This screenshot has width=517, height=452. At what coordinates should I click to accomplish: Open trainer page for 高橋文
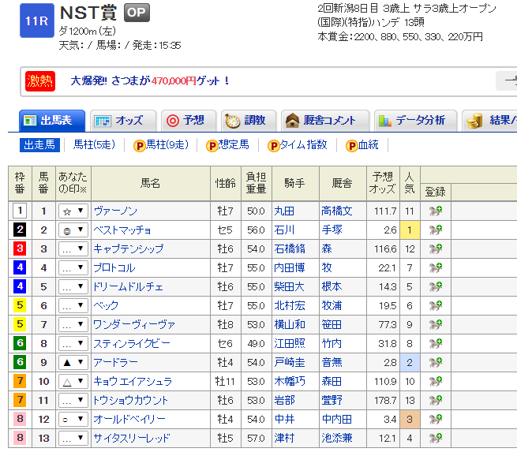click(x=337, y=211)
